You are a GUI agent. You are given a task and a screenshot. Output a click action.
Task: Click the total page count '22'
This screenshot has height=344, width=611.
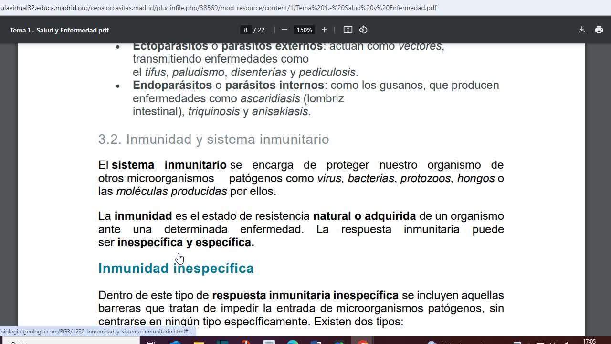[261, 30]
